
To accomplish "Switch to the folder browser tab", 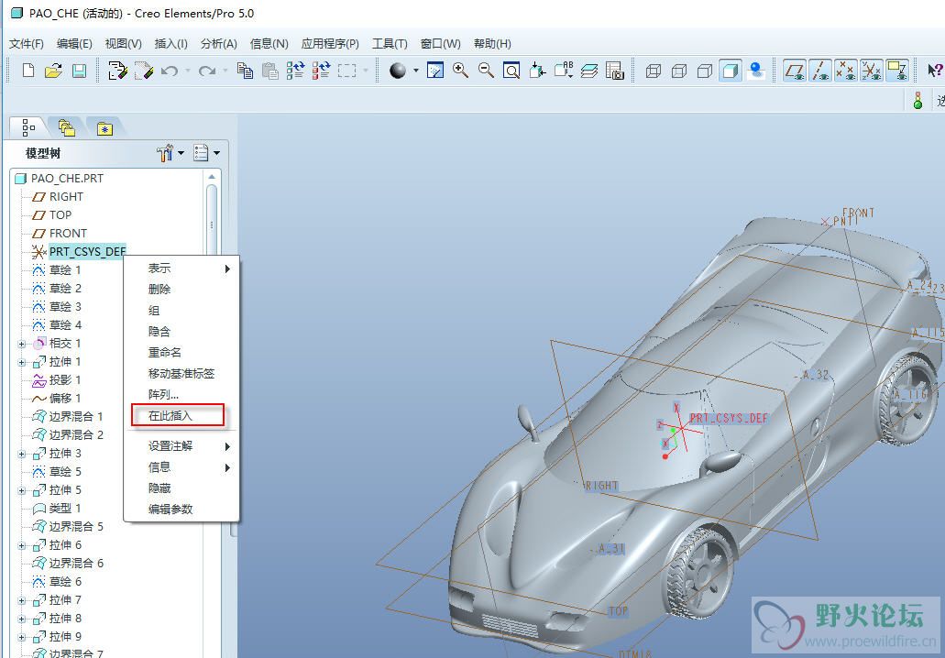I will point(66,128).
